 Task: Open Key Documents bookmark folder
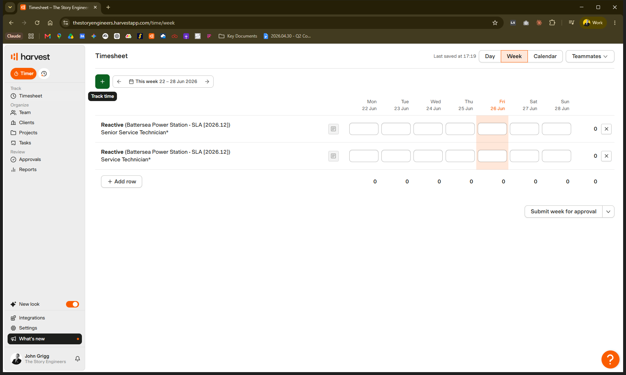pyautogui.click(x=238, y=36)
